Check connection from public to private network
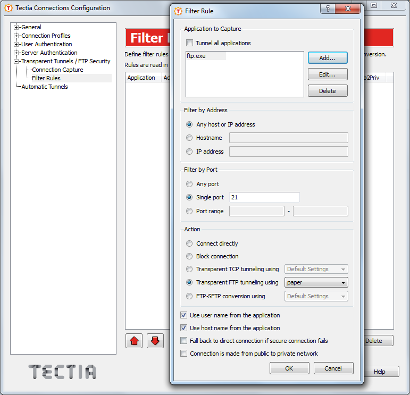The image size is (410, 395). pos(184,354)
